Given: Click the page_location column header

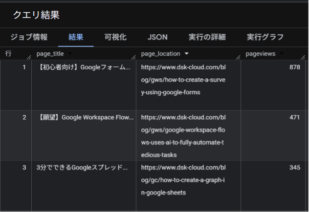Looking at the screenshot, I should point(161,54).
